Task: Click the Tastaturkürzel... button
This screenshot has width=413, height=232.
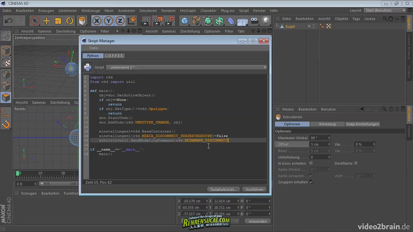Action: tap(223, 189)
